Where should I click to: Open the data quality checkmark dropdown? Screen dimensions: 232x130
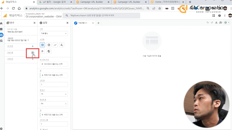coord(227,23)
